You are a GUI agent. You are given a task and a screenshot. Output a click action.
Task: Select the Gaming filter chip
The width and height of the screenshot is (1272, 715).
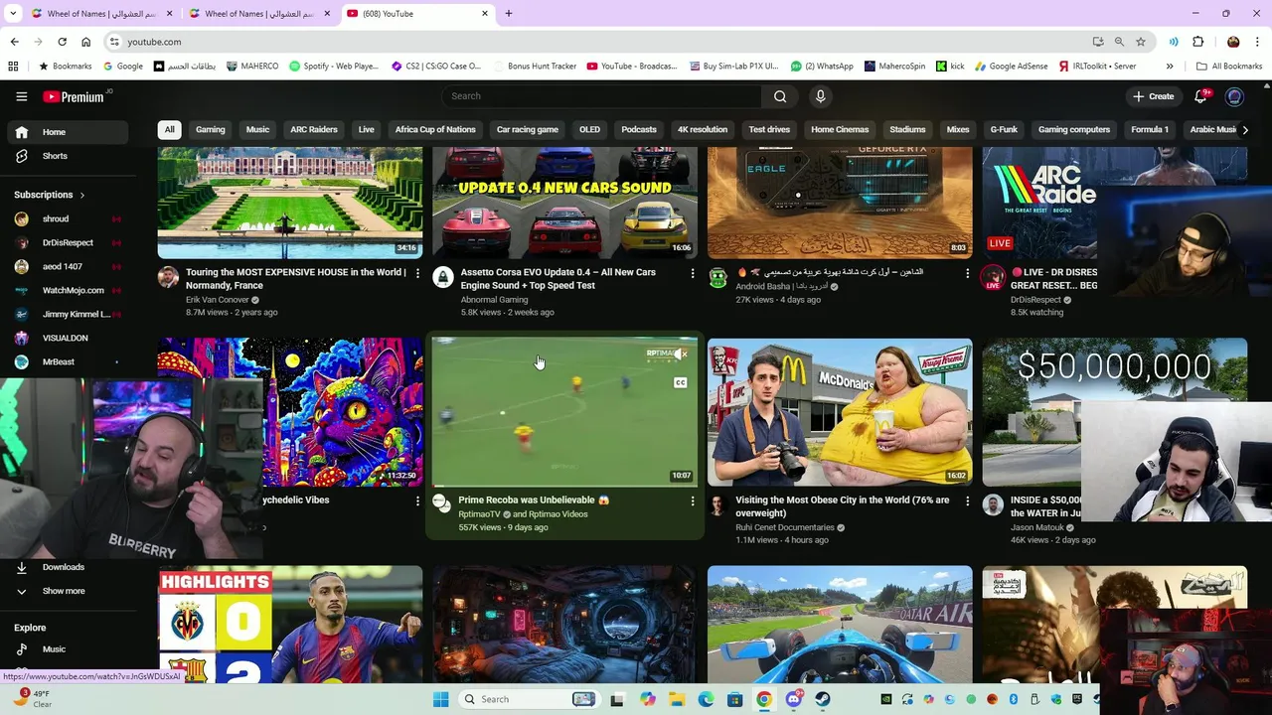pos(210,130)
